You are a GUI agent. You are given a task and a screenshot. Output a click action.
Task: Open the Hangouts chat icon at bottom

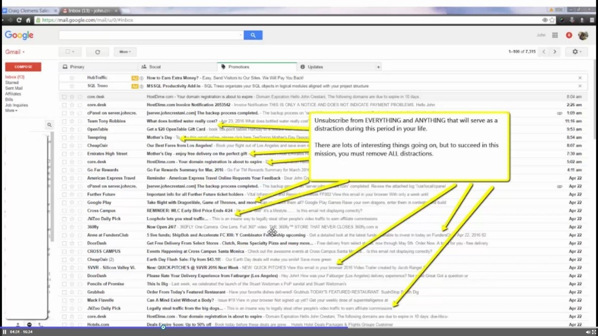(x=29, y=325)
